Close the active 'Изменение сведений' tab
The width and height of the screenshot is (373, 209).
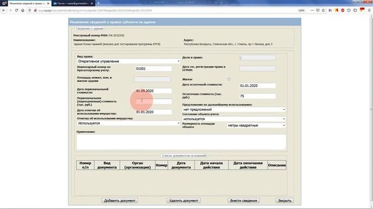[x=48, y=3]
